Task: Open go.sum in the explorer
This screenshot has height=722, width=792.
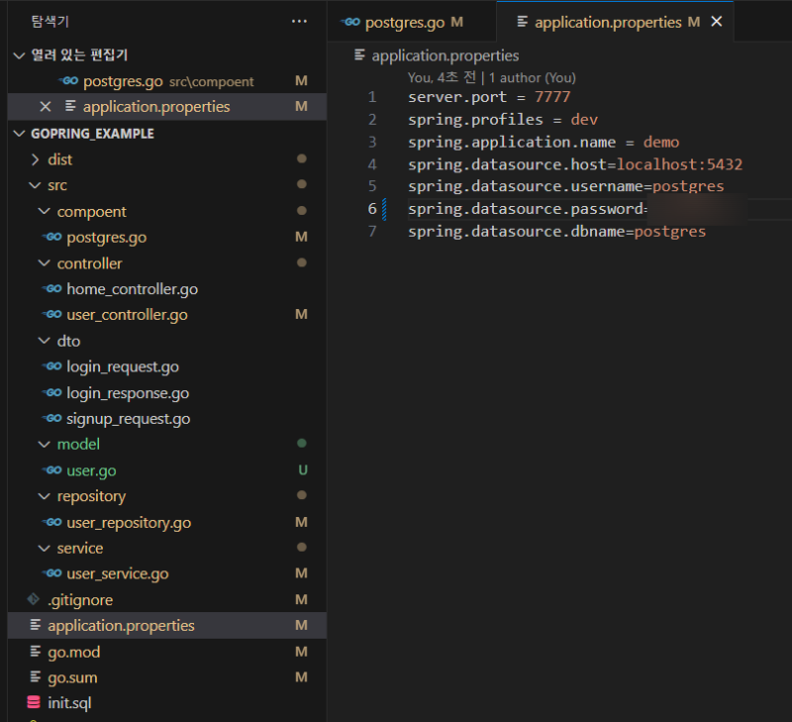Action: pos(72,677)
